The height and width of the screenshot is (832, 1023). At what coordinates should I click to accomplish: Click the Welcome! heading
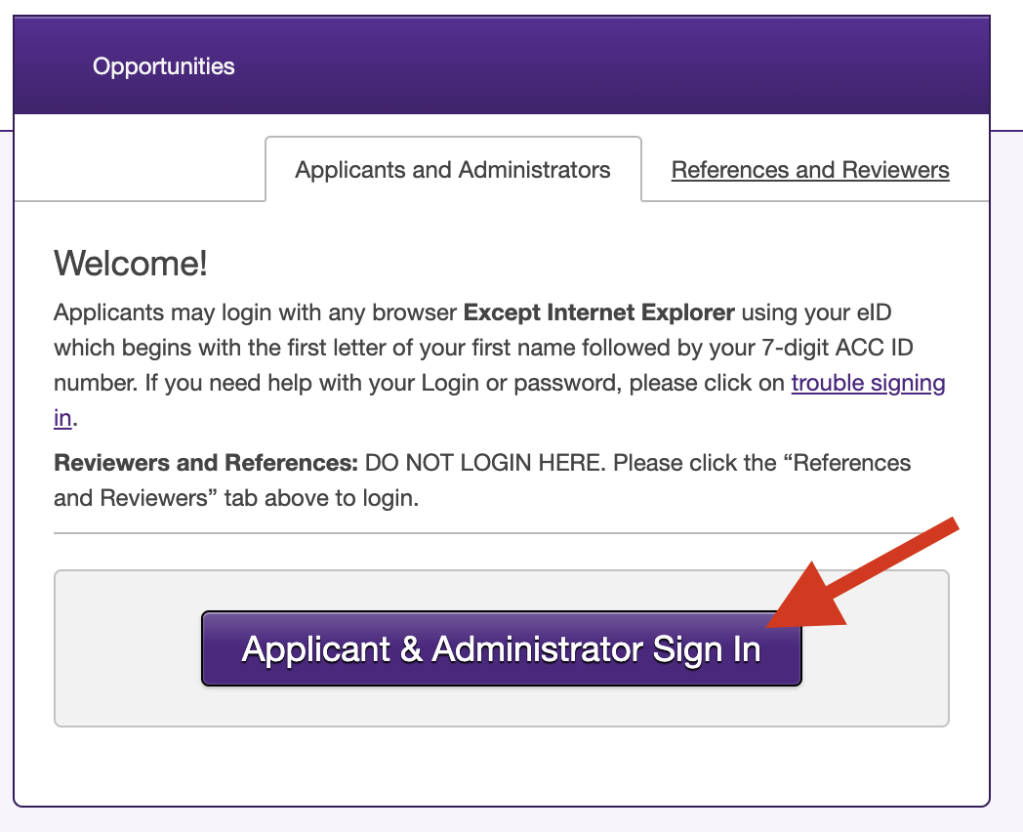coord(131,263)
